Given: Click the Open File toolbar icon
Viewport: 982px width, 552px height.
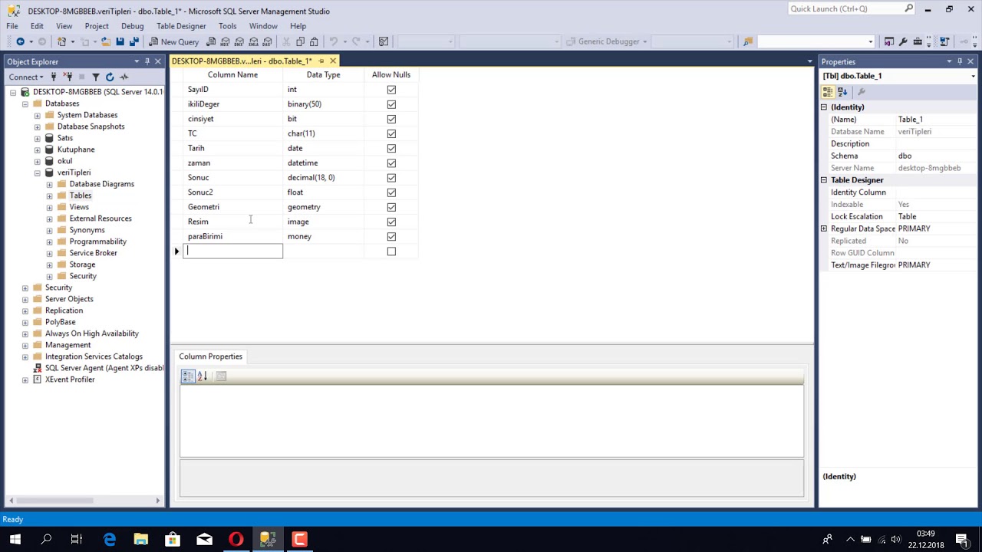Looking at the screenshot, I should coord(106,41).
